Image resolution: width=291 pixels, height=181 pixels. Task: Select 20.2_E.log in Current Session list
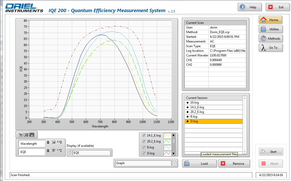pyautogui.click(x=214, y=112)
